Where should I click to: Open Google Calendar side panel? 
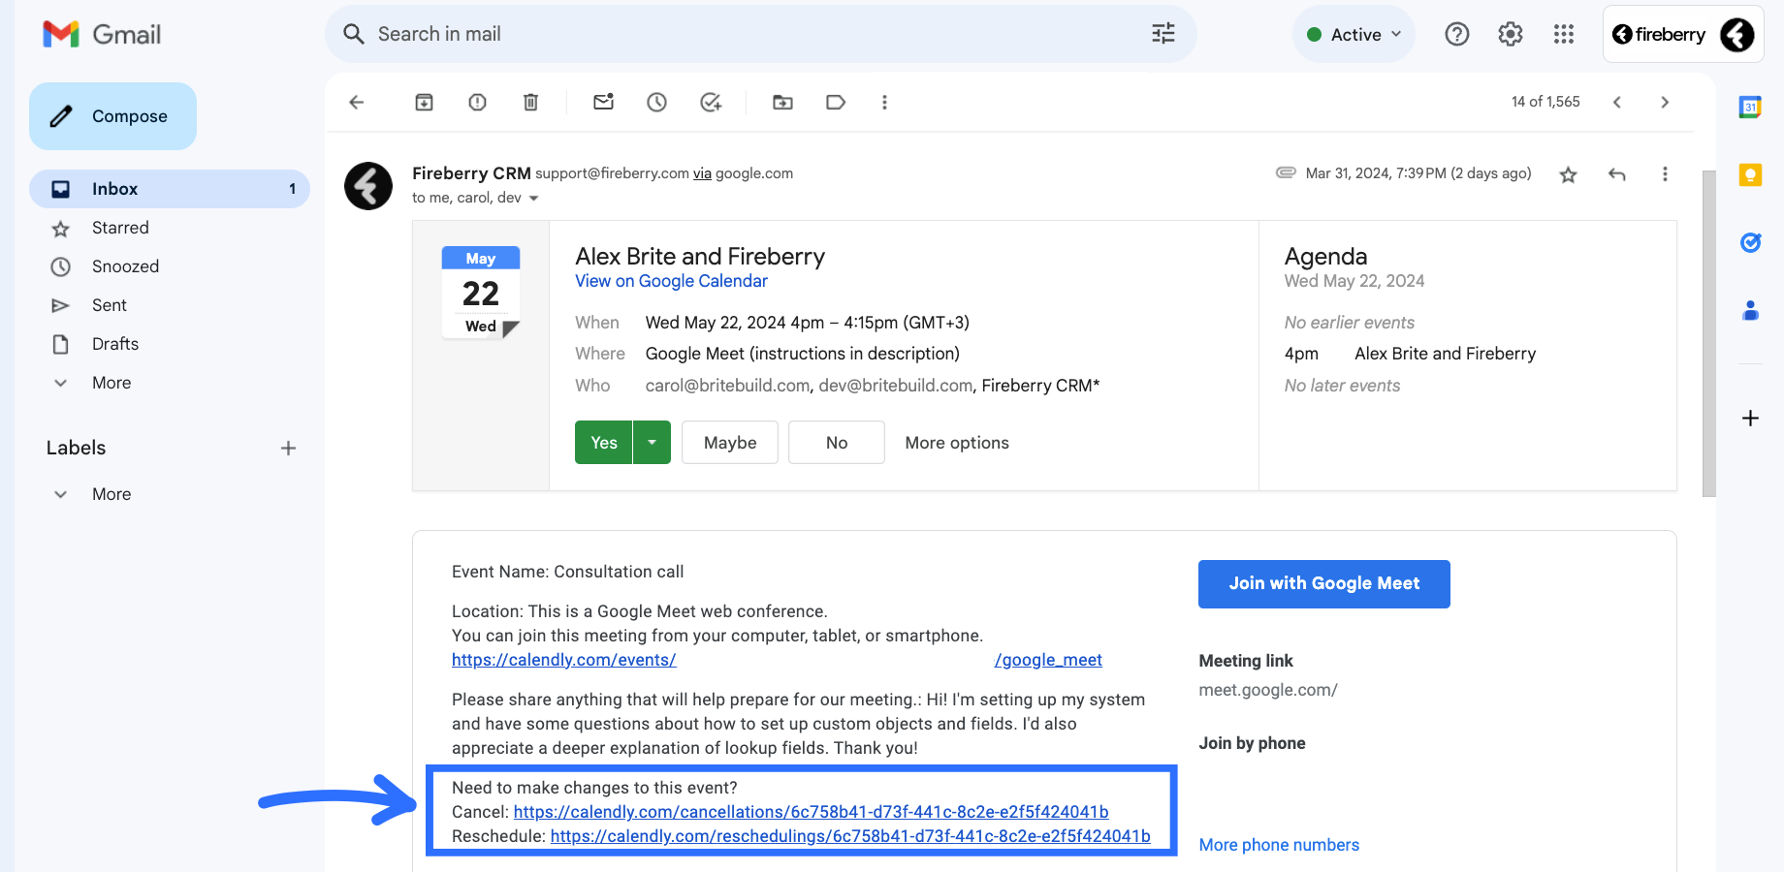click(x=1750, y=107)
